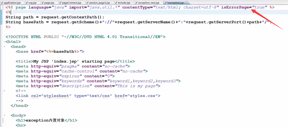Collapse the <head> element fold marker
Screen dimensions: 288x127
[4, 47]
